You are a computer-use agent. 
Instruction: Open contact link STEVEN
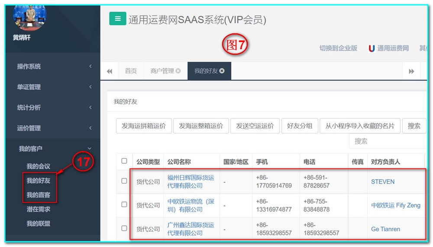(382, 182)
